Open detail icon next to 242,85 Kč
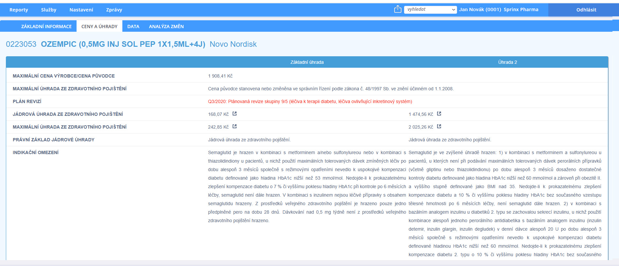619x266 pixels. (235, 126)
